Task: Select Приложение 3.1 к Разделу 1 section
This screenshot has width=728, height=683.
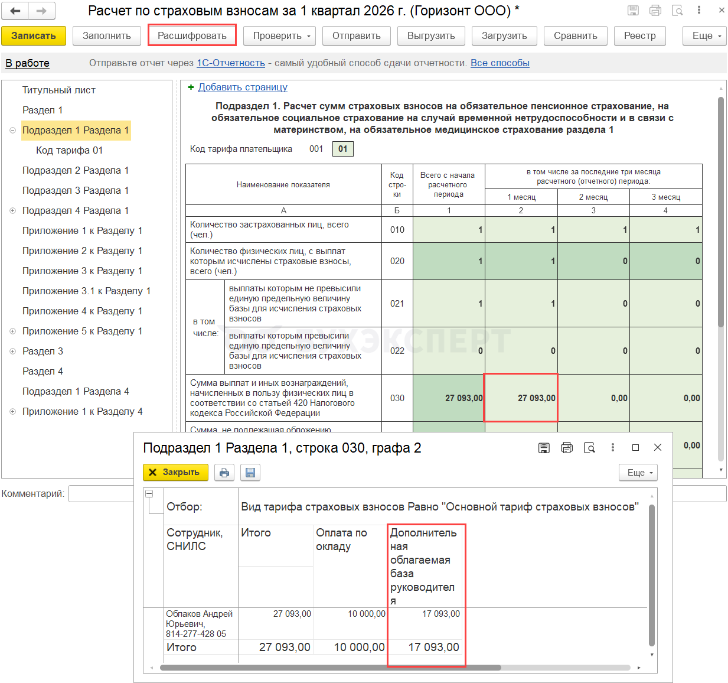Action: (x=86, y=291)
